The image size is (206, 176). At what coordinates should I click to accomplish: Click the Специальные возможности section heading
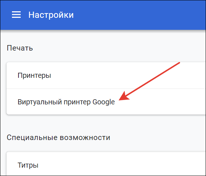click(58, 137)
